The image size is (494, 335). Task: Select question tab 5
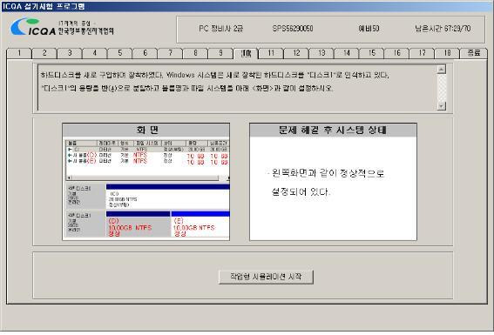coord(120,53)
